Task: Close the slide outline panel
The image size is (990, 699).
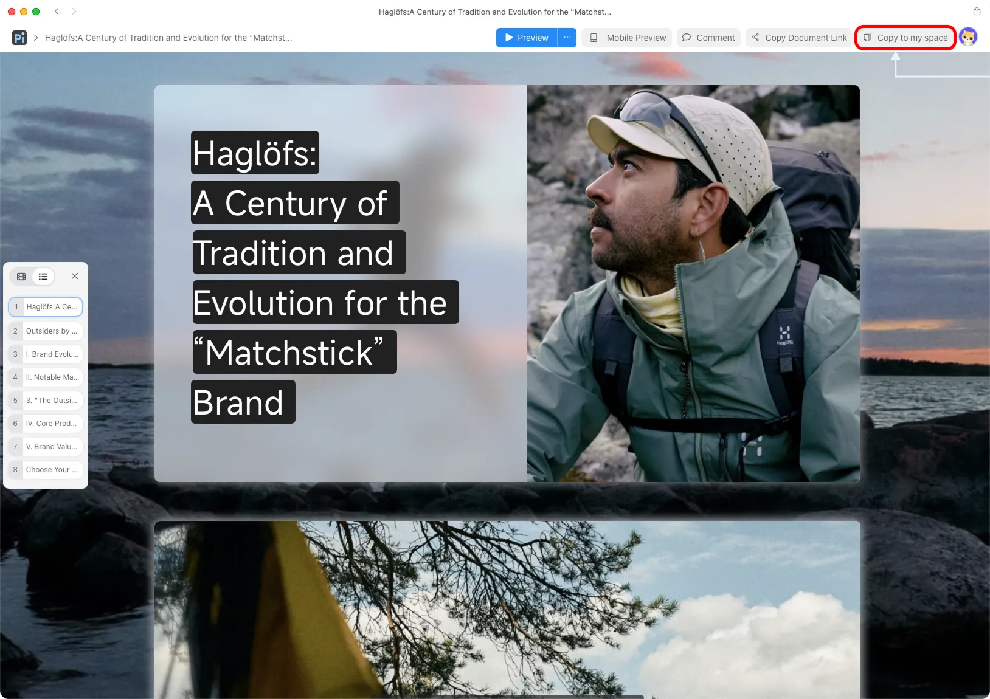Action: tap(75, 276)
